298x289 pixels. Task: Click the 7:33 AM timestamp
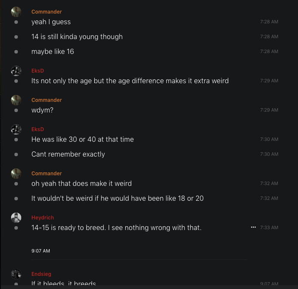pyautogui.click(x=269, y=228)
